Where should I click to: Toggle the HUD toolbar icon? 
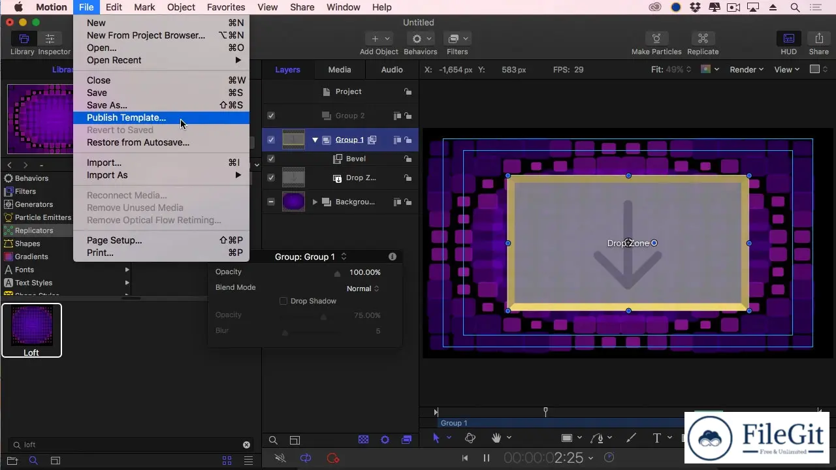[789, 39]
